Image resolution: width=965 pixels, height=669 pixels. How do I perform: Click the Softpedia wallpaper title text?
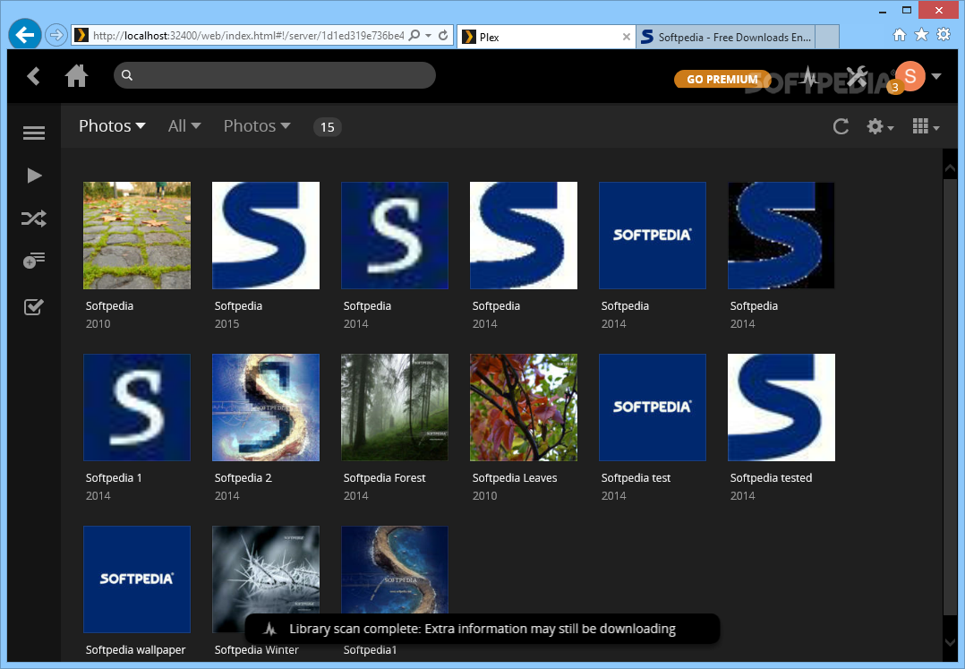point(135,650)
